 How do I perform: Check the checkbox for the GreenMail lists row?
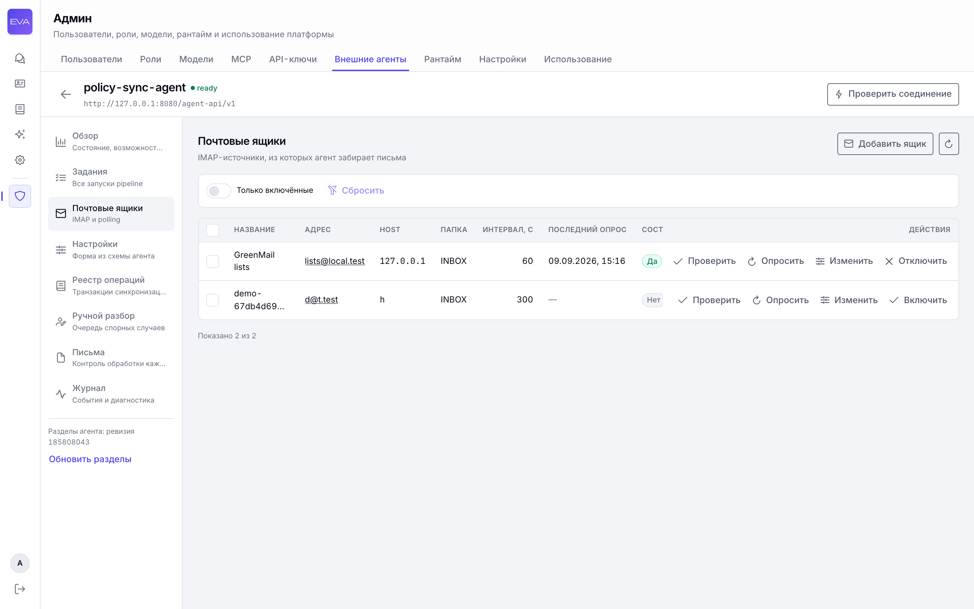pos(212,262)
